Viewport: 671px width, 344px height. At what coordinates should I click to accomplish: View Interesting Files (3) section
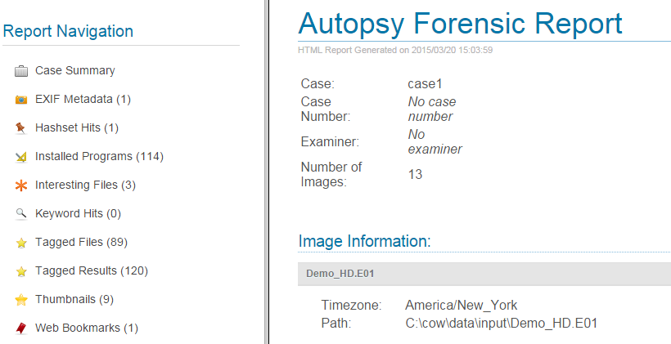[85, 185]
